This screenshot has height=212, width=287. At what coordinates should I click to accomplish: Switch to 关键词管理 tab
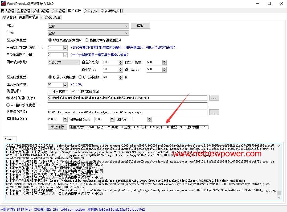pyautogui.click(x=41, y=11)
